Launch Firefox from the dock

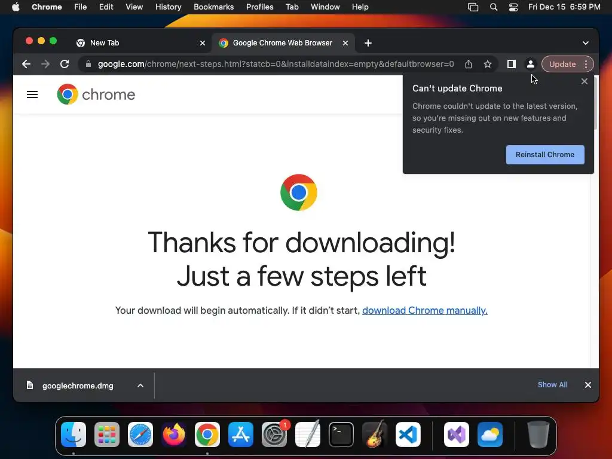[174, 434]
